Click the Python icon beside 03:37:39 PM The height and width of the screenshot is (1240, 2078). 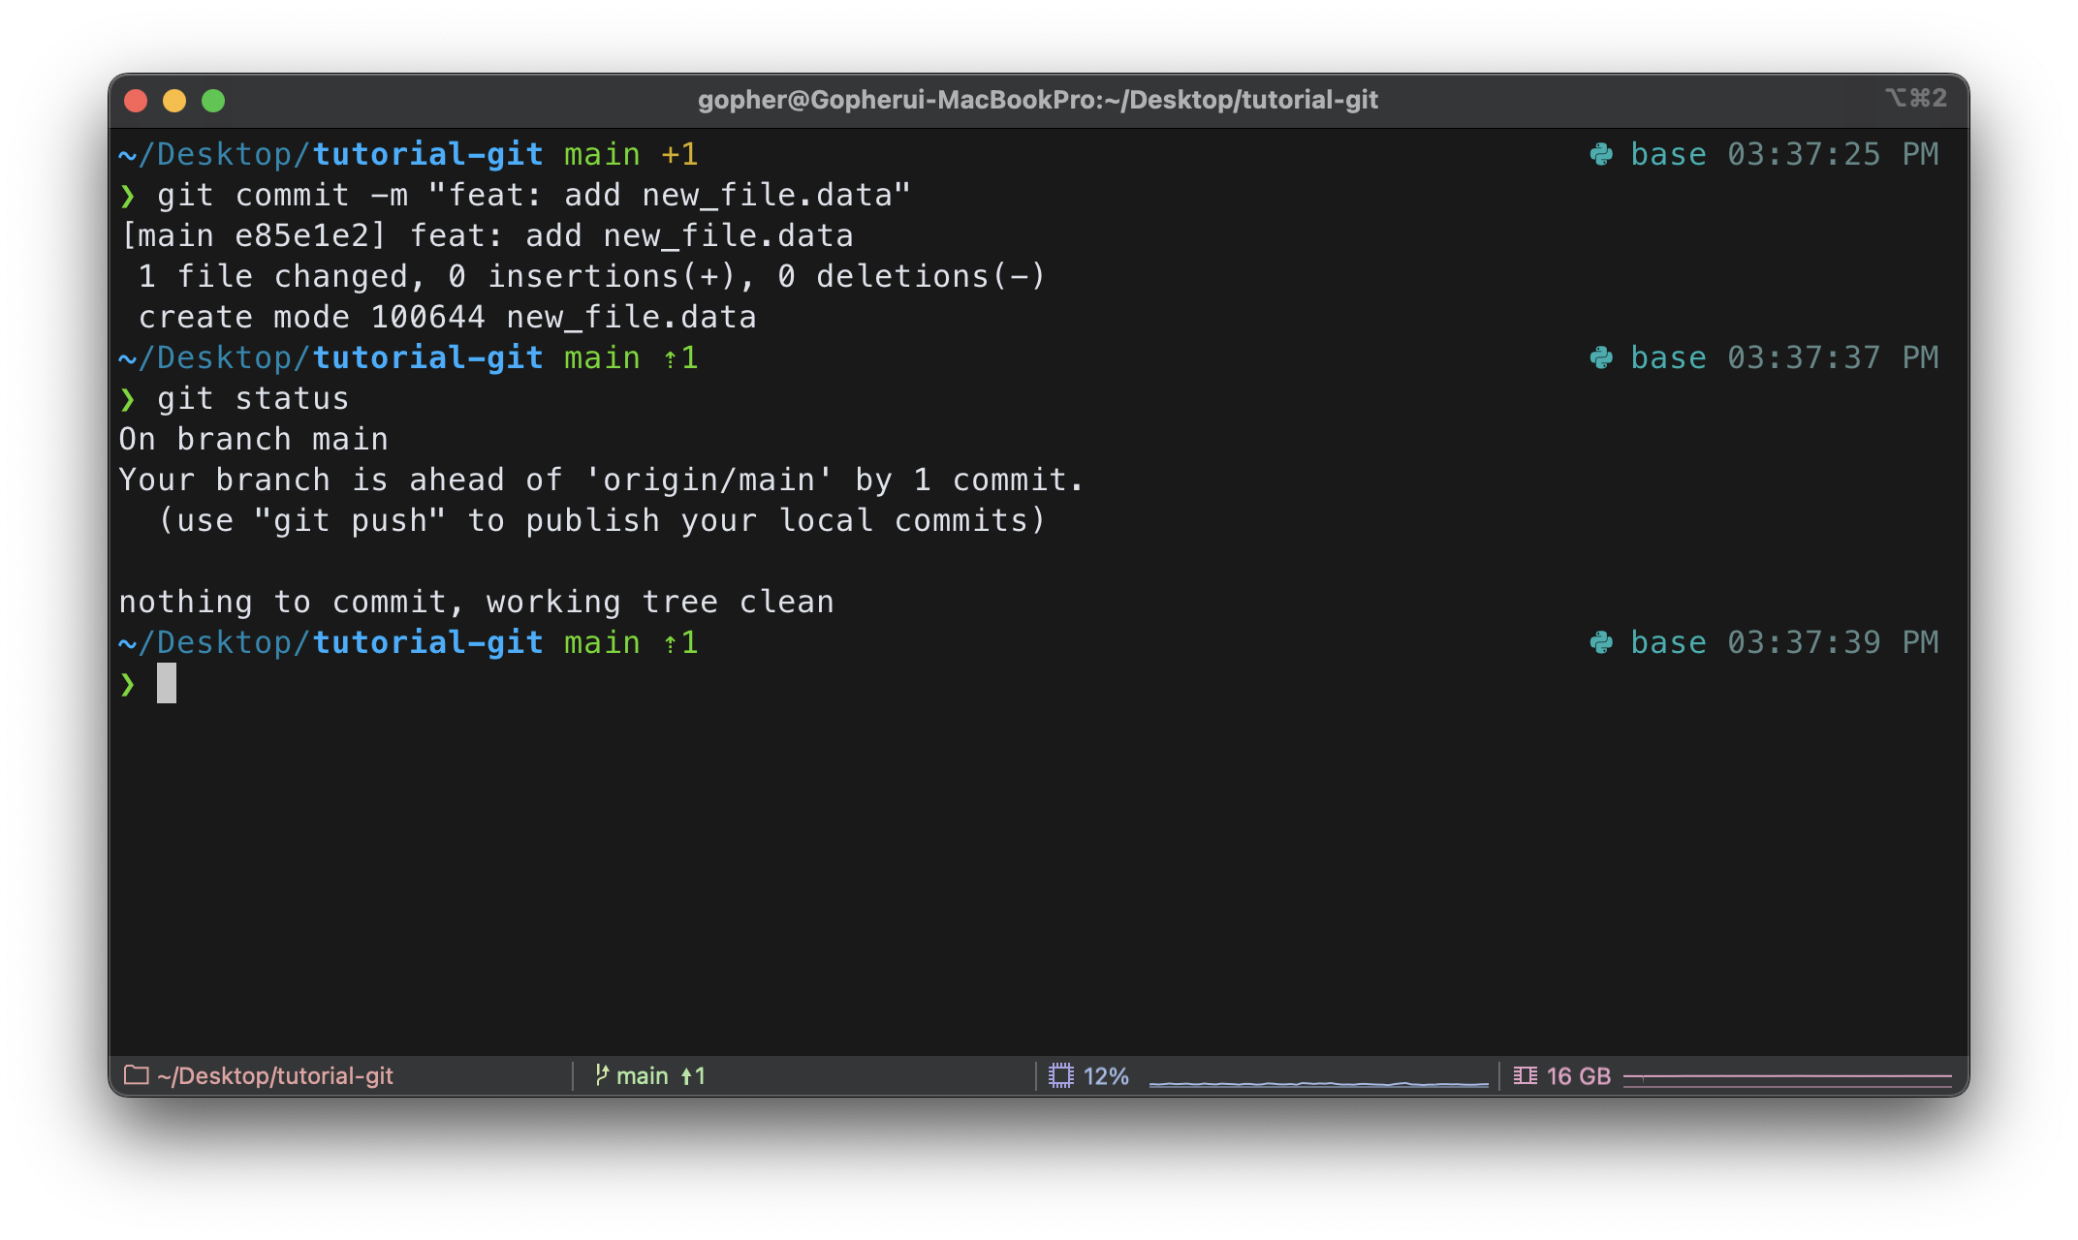coord(1601,642)
